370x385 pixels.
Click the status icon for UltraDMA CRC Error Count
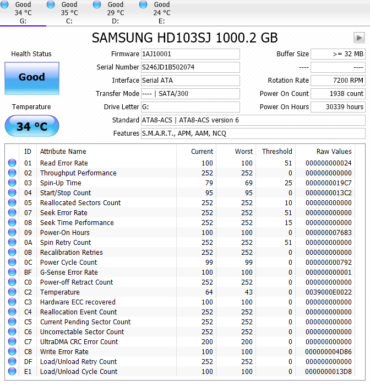pyautogui.click(x=12, y=341)
